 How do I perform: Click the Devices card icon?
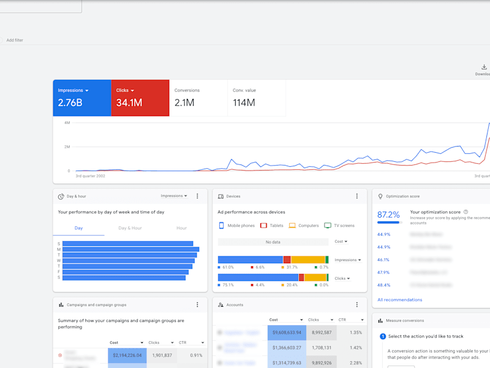[221, 196]
